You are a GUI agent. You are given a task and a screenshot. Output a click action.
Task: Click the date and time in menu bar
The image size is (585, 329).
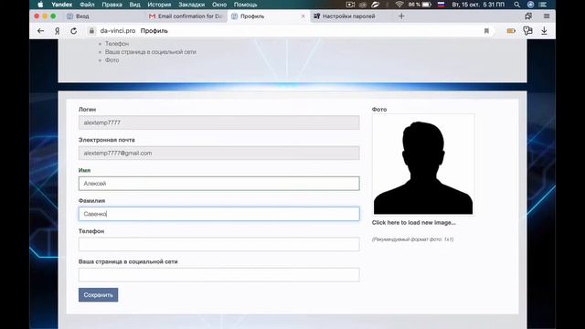pyautogui.click(x=478, y=5)
